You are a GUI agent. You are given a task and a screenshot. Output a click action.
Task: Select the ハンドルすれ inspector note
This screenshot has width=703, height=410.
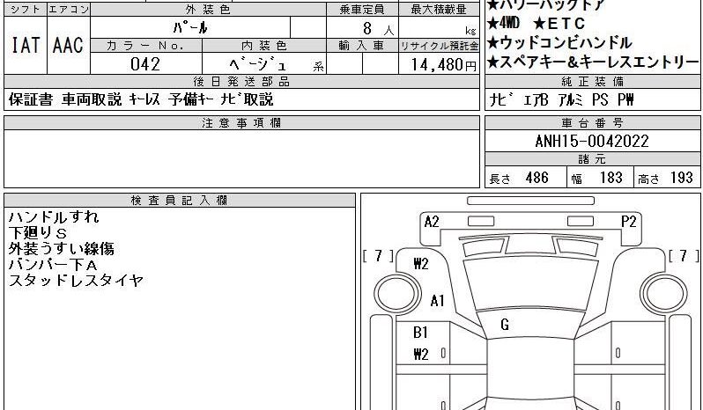[54, 217]
